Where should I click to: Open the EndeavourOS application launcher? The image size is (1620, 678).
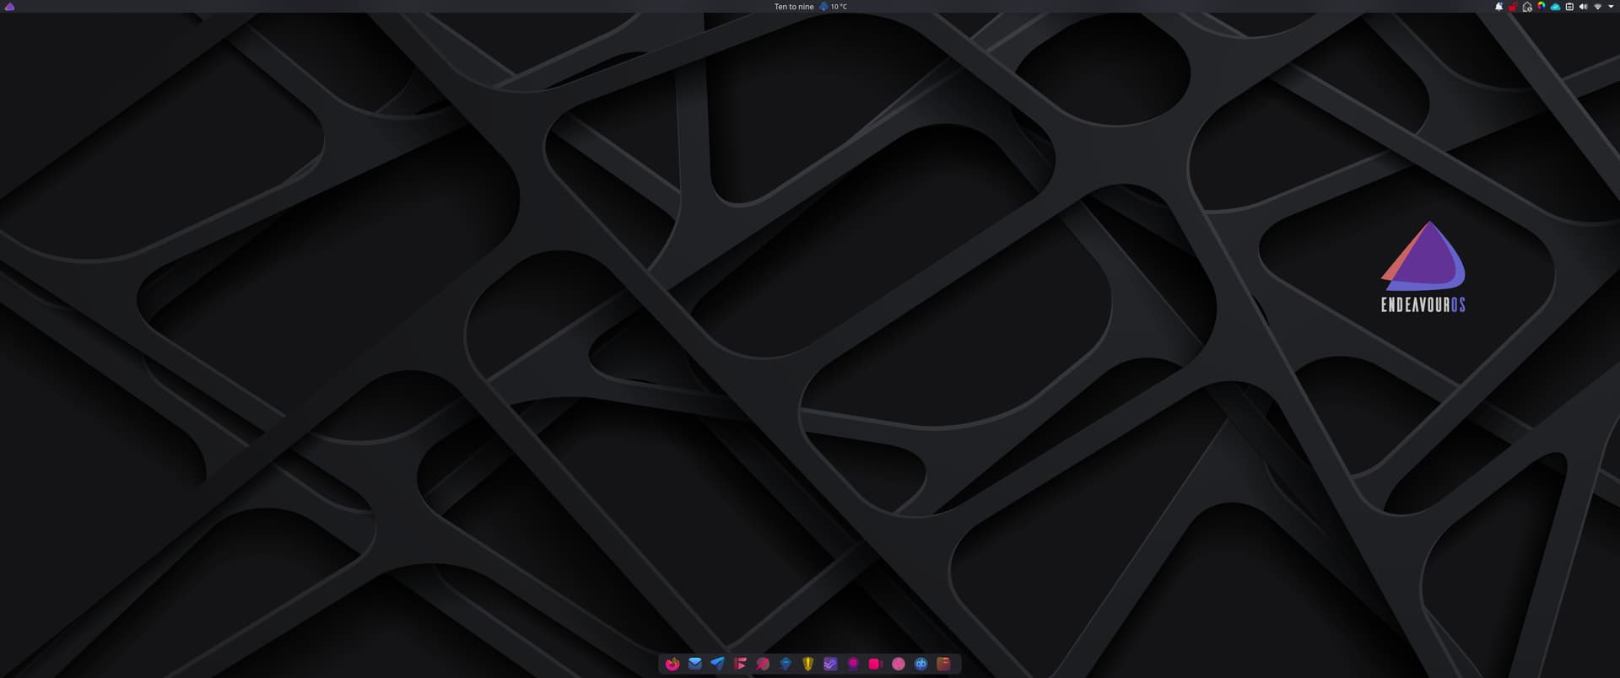[x=10, y=7]
